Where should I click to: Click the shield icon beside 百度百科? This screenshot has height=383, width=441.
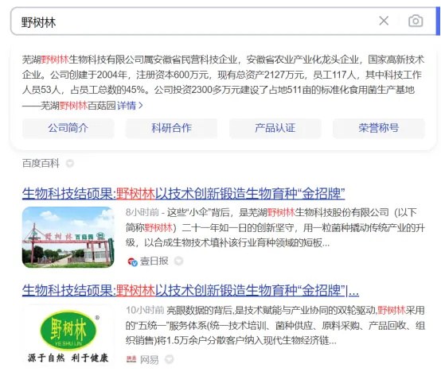(70, 163)
